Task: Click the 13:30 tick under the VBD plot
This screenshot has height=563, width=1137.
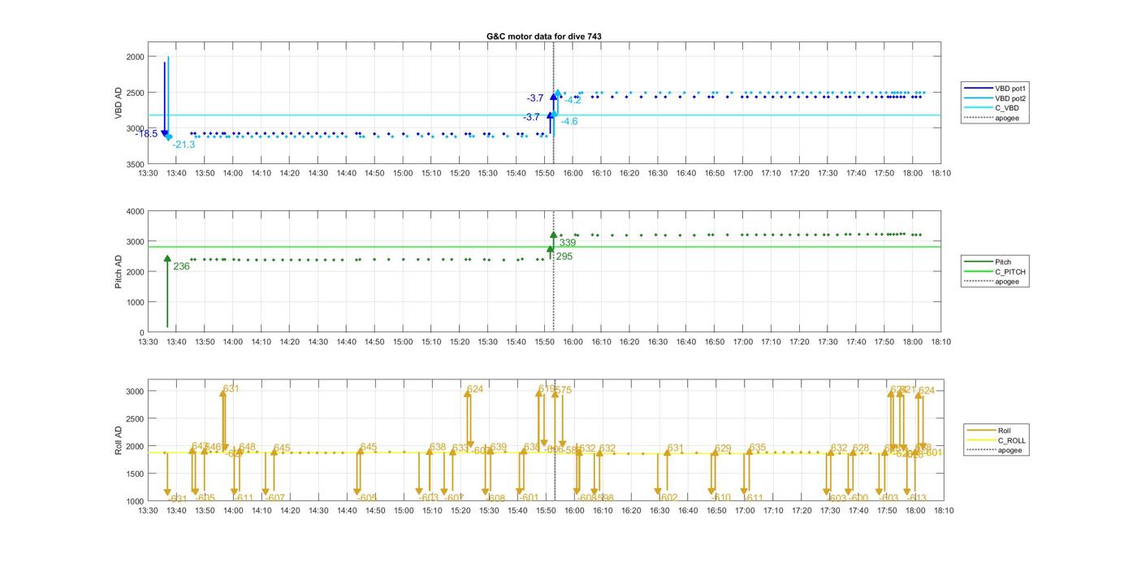Action: 148,173
